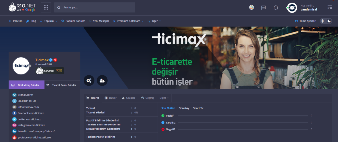Click the Facebook icon for facebook.com/ticimax
Image resolution: width=338 pixels, height=142 pixels.
14,113
